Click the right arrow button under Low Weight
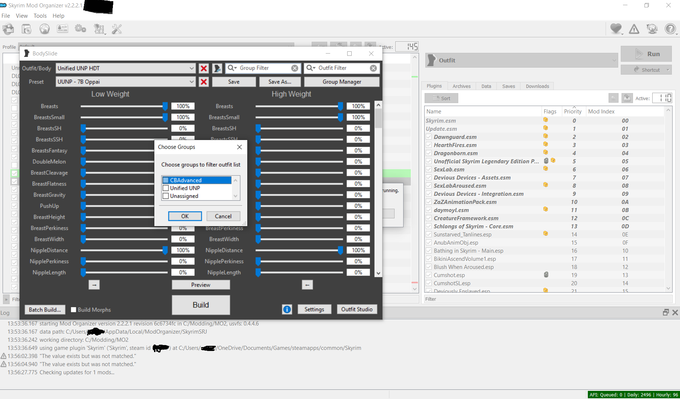Image resolution: width=680 pixels, height=399 pixels. click(94, 285)
